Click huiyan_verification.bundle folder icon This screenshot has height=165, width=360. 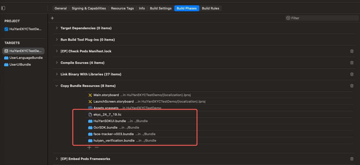[x=90, y=140]
